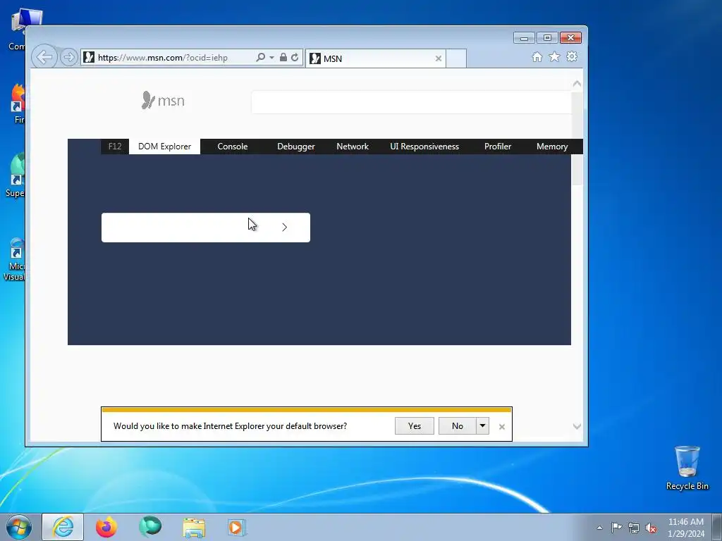
Task: Click the MSN search input box
Action: (x=411, y=101)
